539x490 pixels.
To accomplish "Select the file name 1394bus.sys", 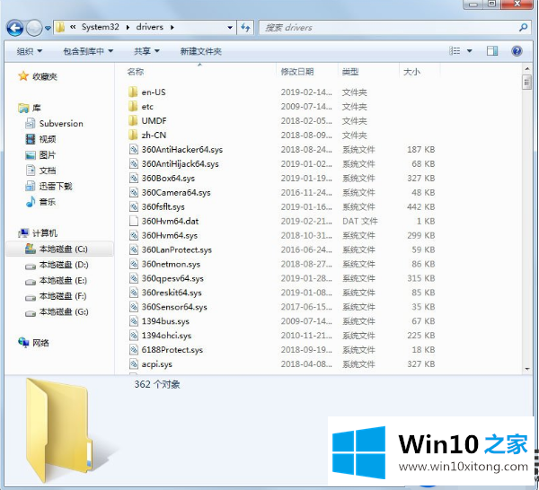I will (165, 321).
